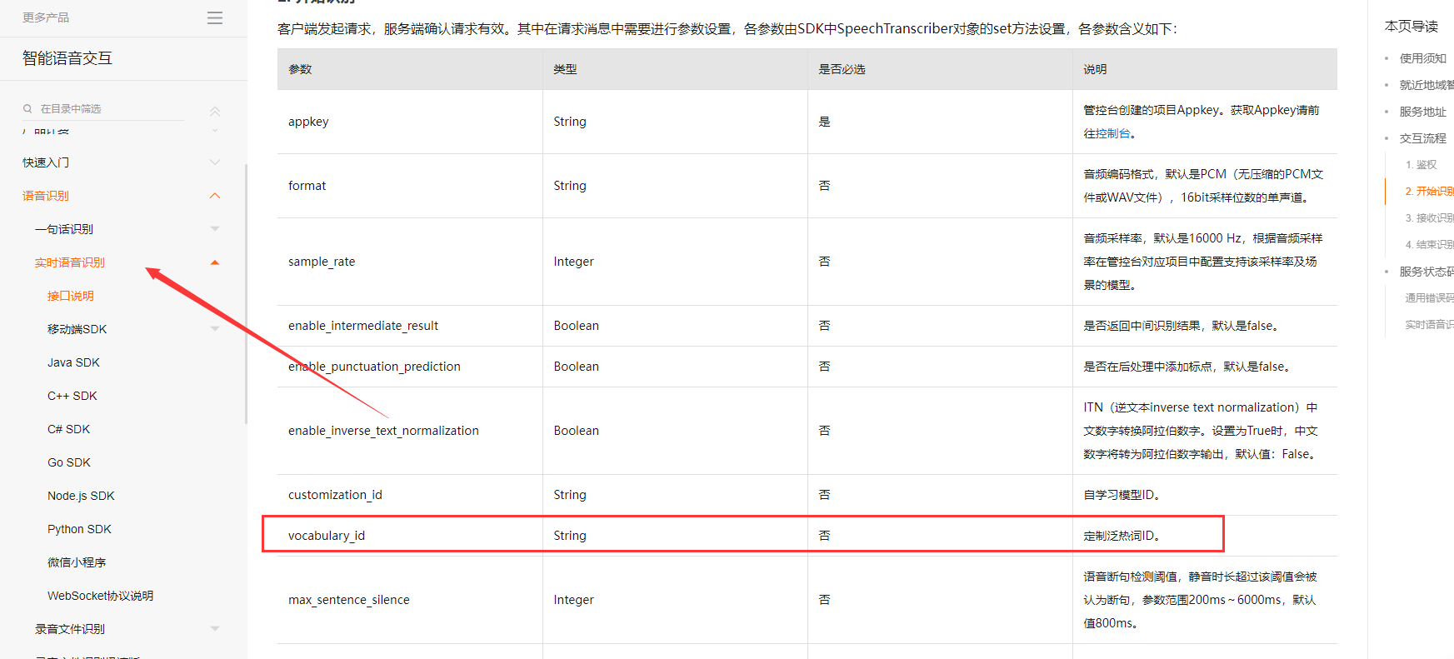Click the enable_punctuation_prediction cell
Image resolution: width=1454 pixels, height=659 pixels.
pyautogui.click(x=409, y=367)
